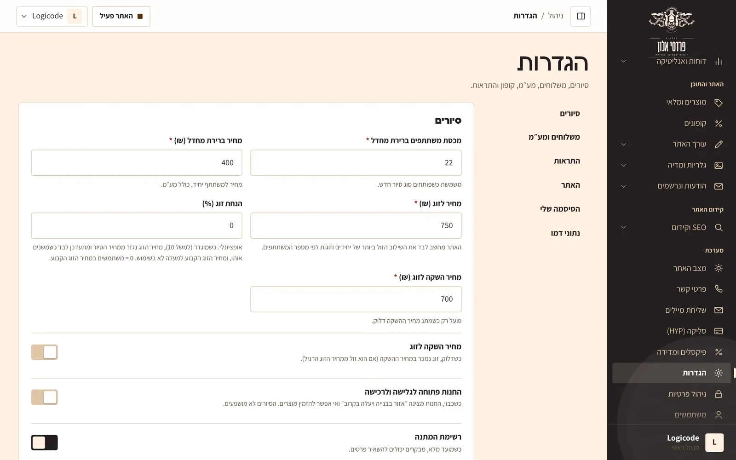Viewport: 736px width, 460px height.
Task: Click the galleries and media image icon
Action: click(x=719, y=165)
